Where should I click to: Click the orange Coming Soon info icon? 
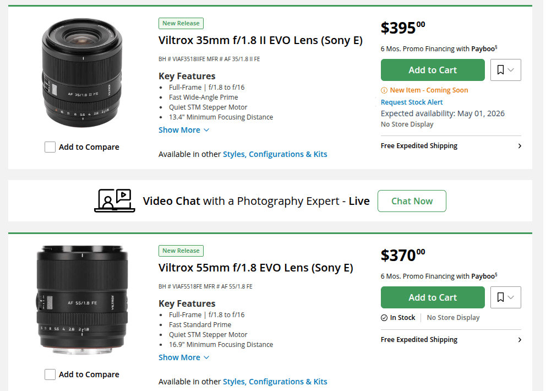[384, 90]
